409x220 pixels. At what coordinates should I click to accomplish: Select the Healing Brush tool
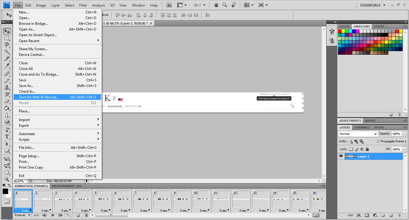pos(7,74)
